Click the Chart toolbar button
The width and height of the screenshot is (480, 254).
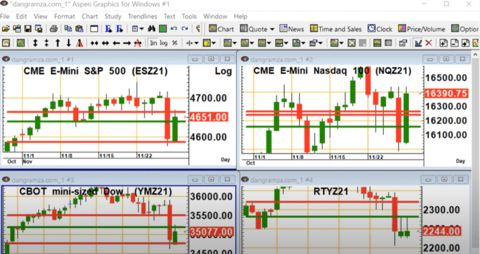[221, 29]
